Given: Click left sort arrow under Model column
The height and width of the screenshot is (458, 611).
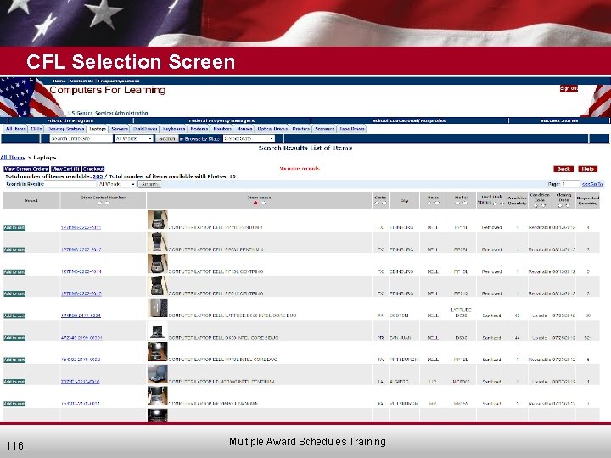Looking at the screenshot, I should tap(457, 203).
